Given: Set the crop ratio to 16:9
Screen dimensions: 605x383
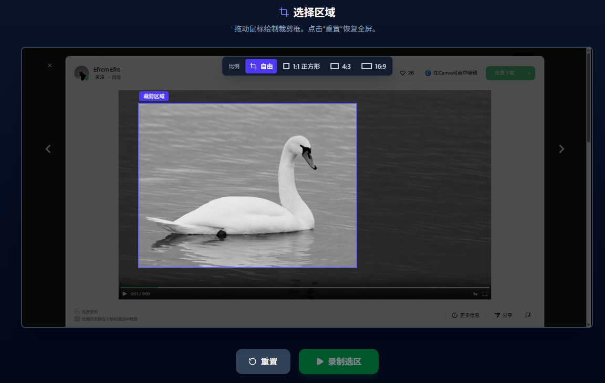Looking at the screenshot, I should coord(373,66).
